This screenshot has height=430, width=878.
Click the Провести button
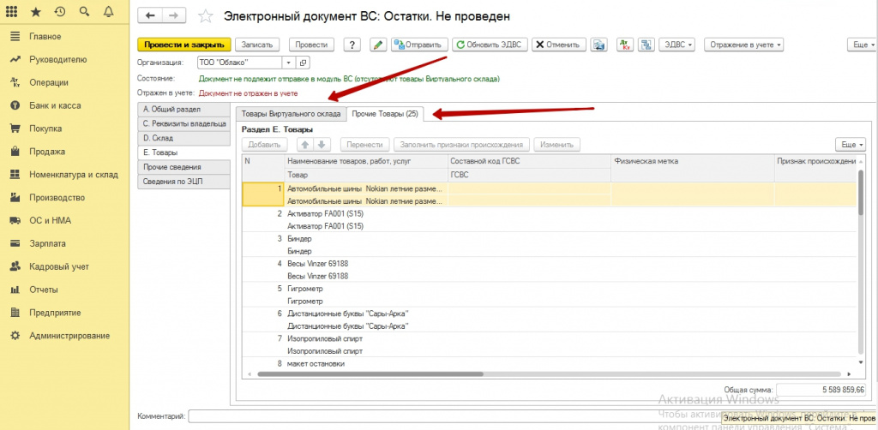311,45
